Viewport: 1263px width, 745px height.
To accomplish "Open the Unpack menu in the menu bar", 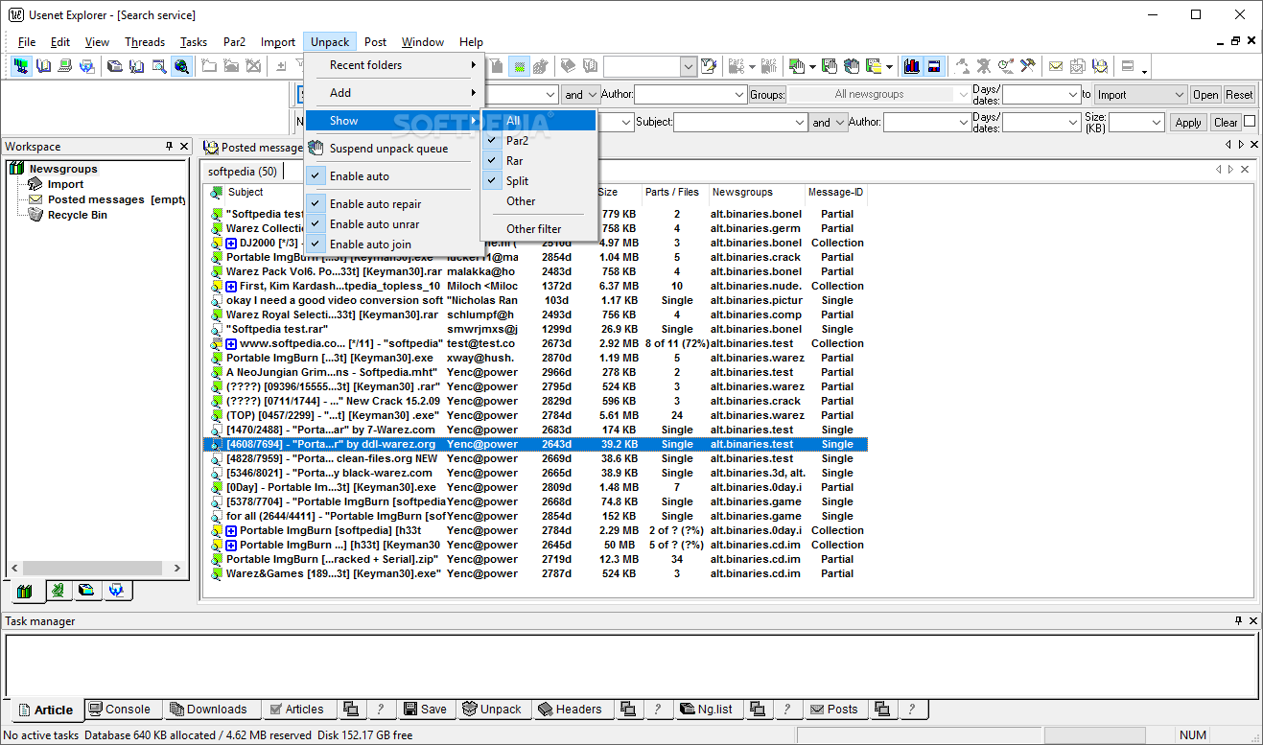I will tap(330, 42).
